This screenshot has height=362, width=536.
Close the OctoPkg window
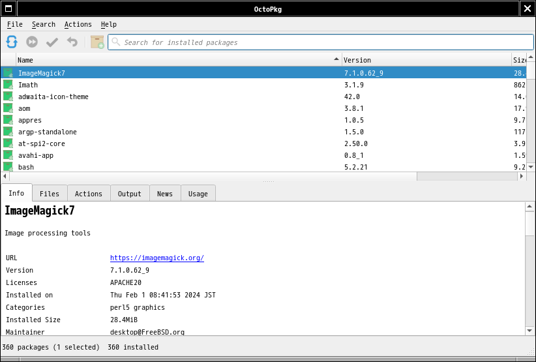click(x=528, y=8)
